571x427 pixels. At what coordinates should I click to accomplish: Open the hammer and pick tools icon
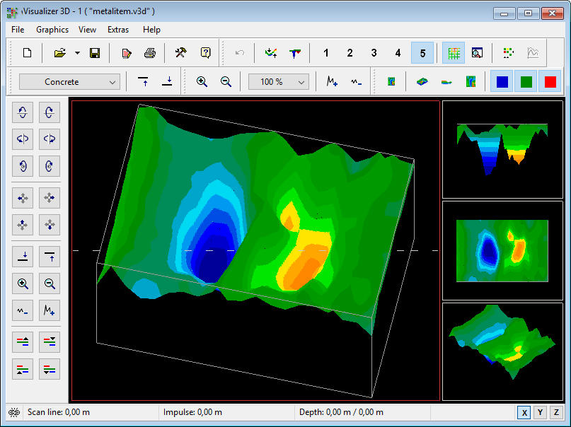[x=181, y=53]
